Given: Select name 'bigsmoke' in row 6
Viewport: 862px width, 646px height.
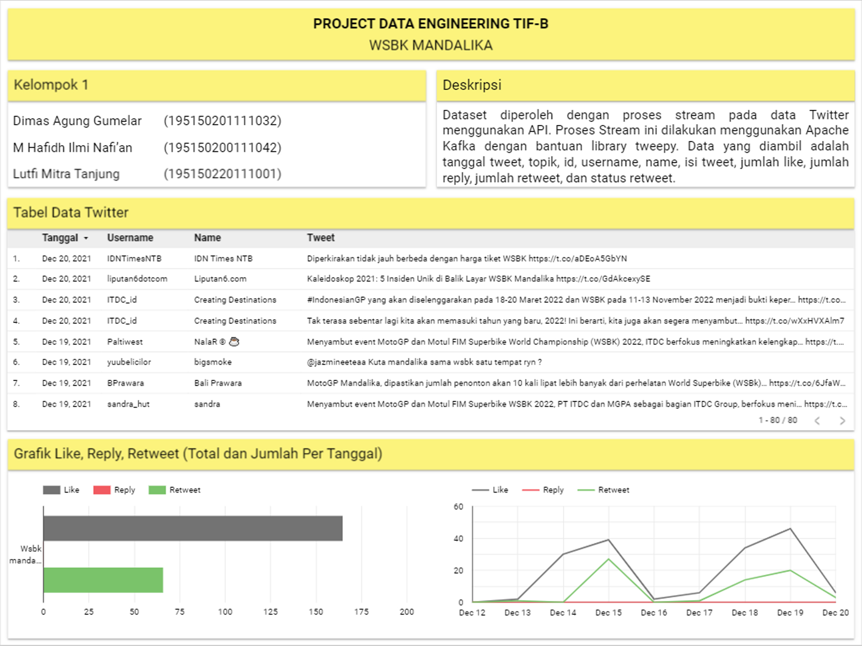Looking at the screenshot, I should 213,362.
